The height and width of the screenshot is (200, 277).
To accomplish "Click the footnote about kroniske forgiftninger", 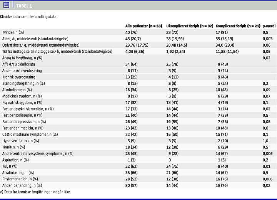I will point(35,192).
